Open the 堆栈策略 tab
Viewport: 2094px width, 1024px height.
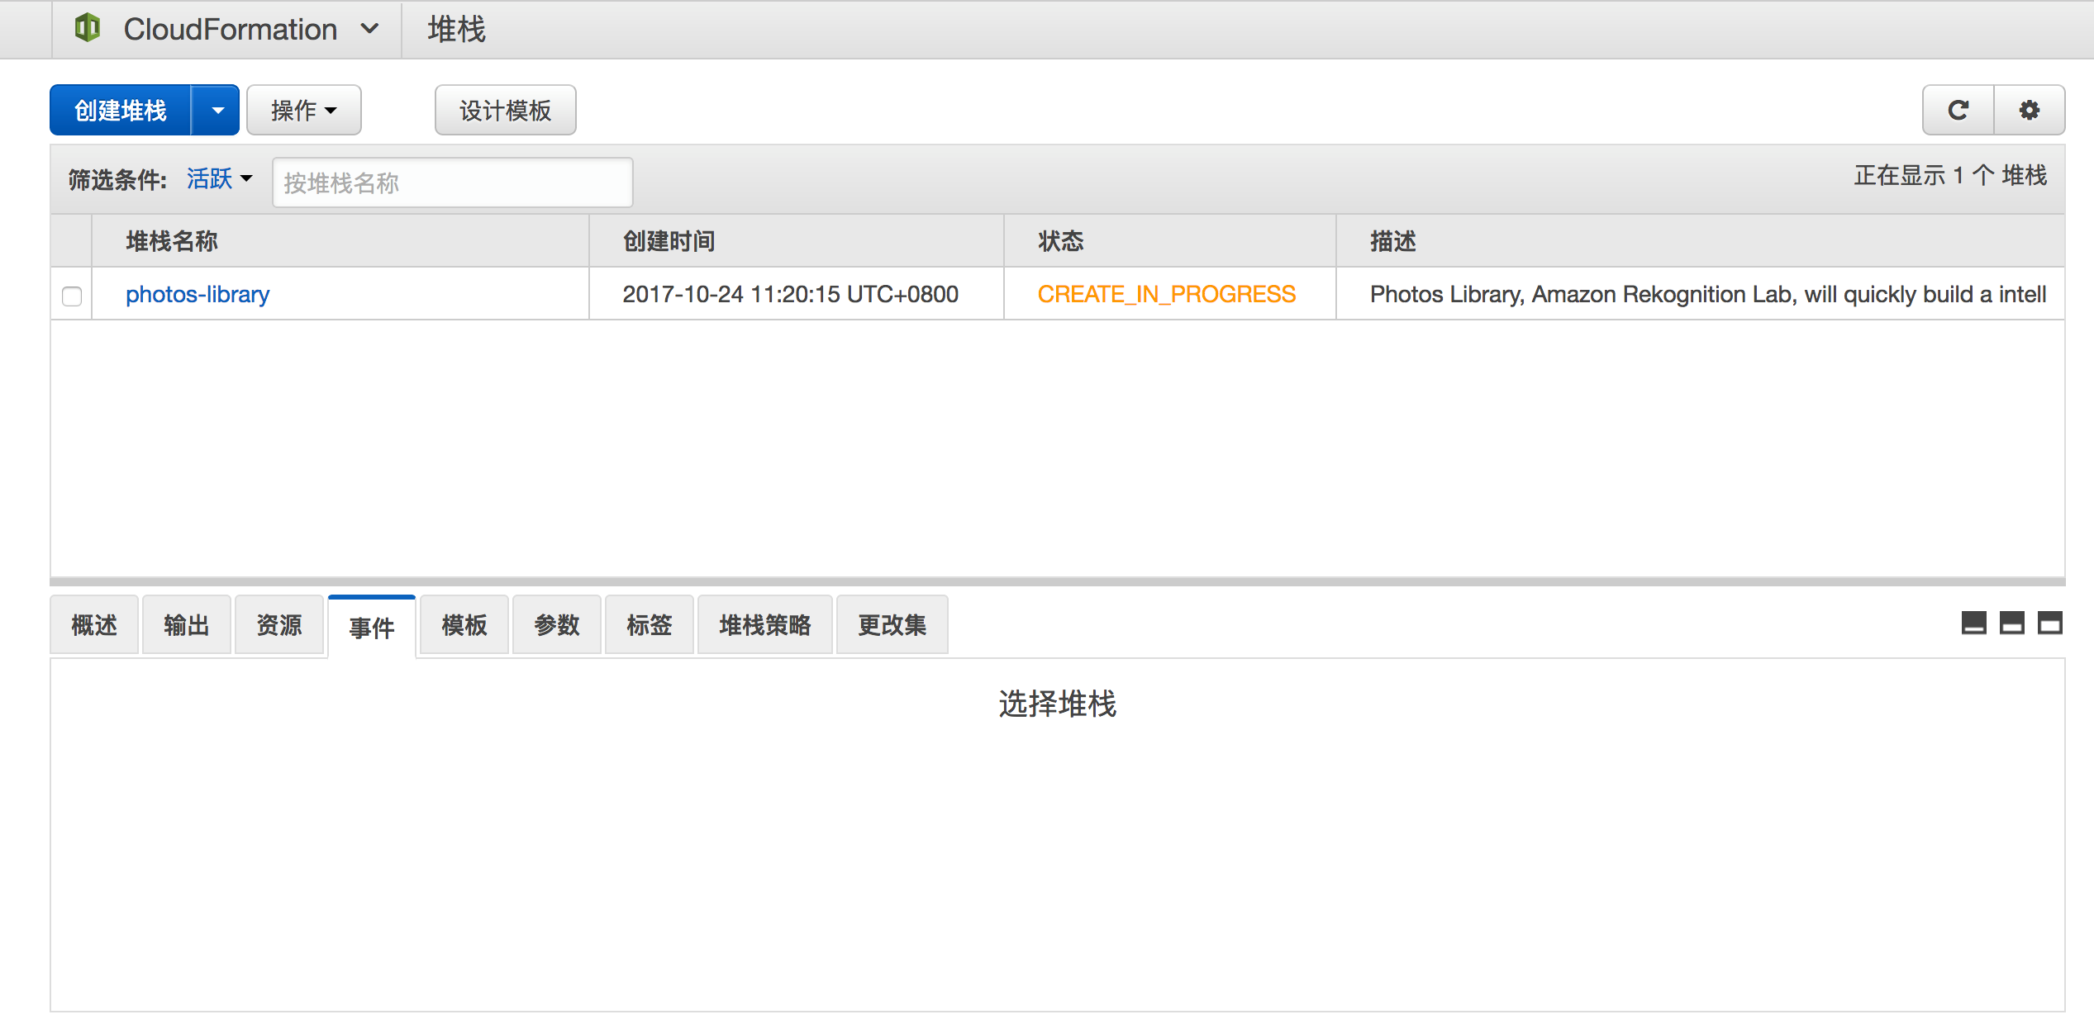point(764,625)
